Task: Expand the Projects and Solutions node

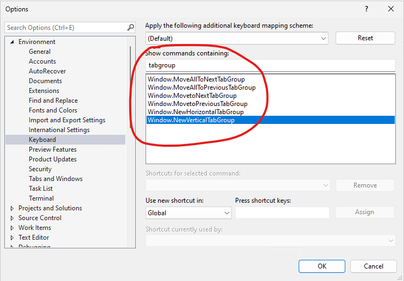Action: point(12,208)
